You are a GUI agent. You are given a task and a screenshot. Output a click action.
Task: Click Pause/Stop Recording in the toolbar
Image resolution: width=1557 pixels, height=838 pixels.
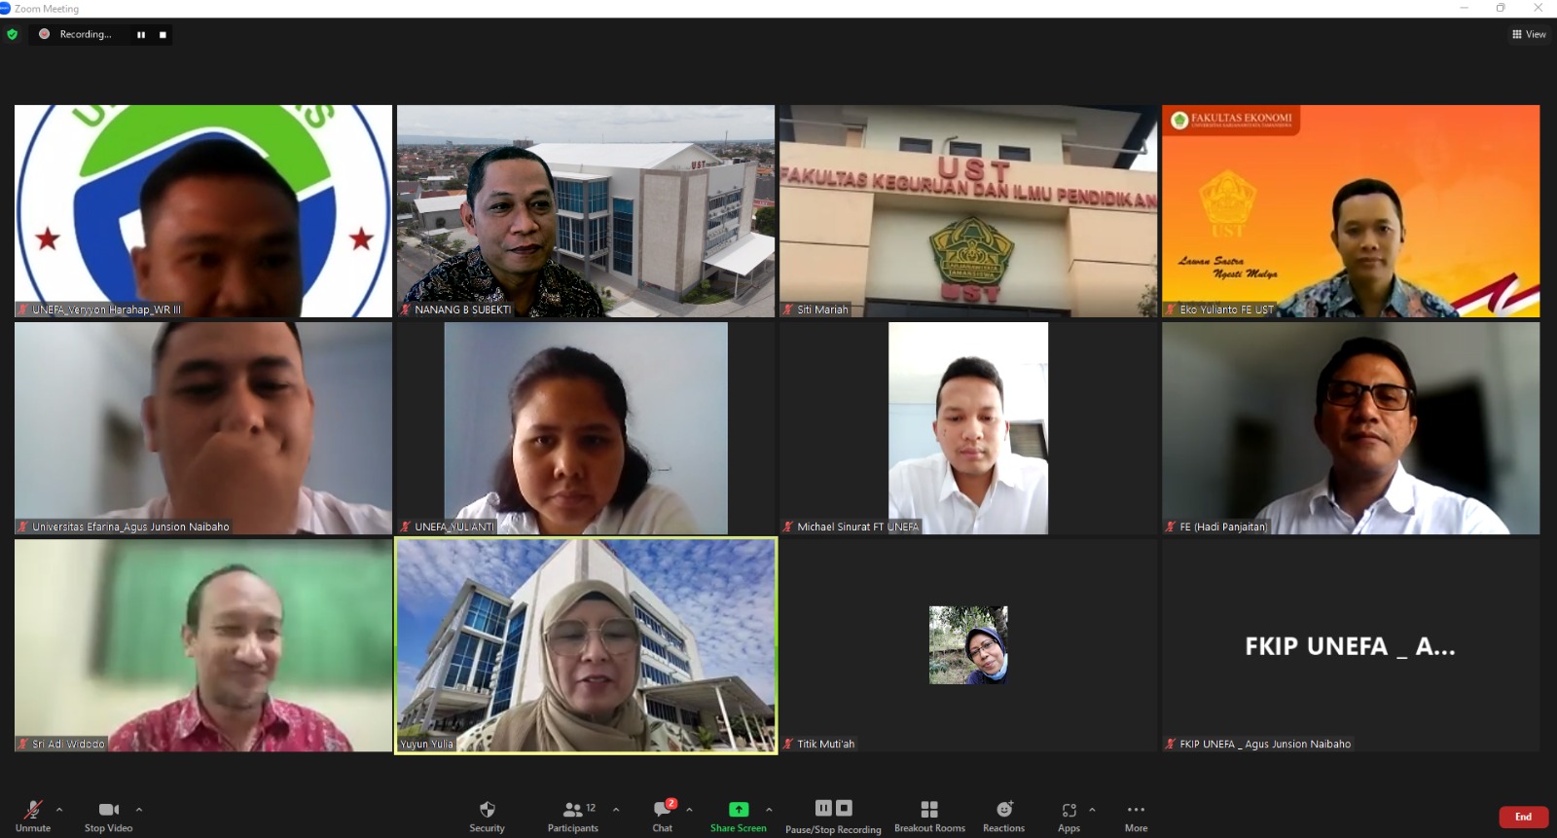[833, 816]
